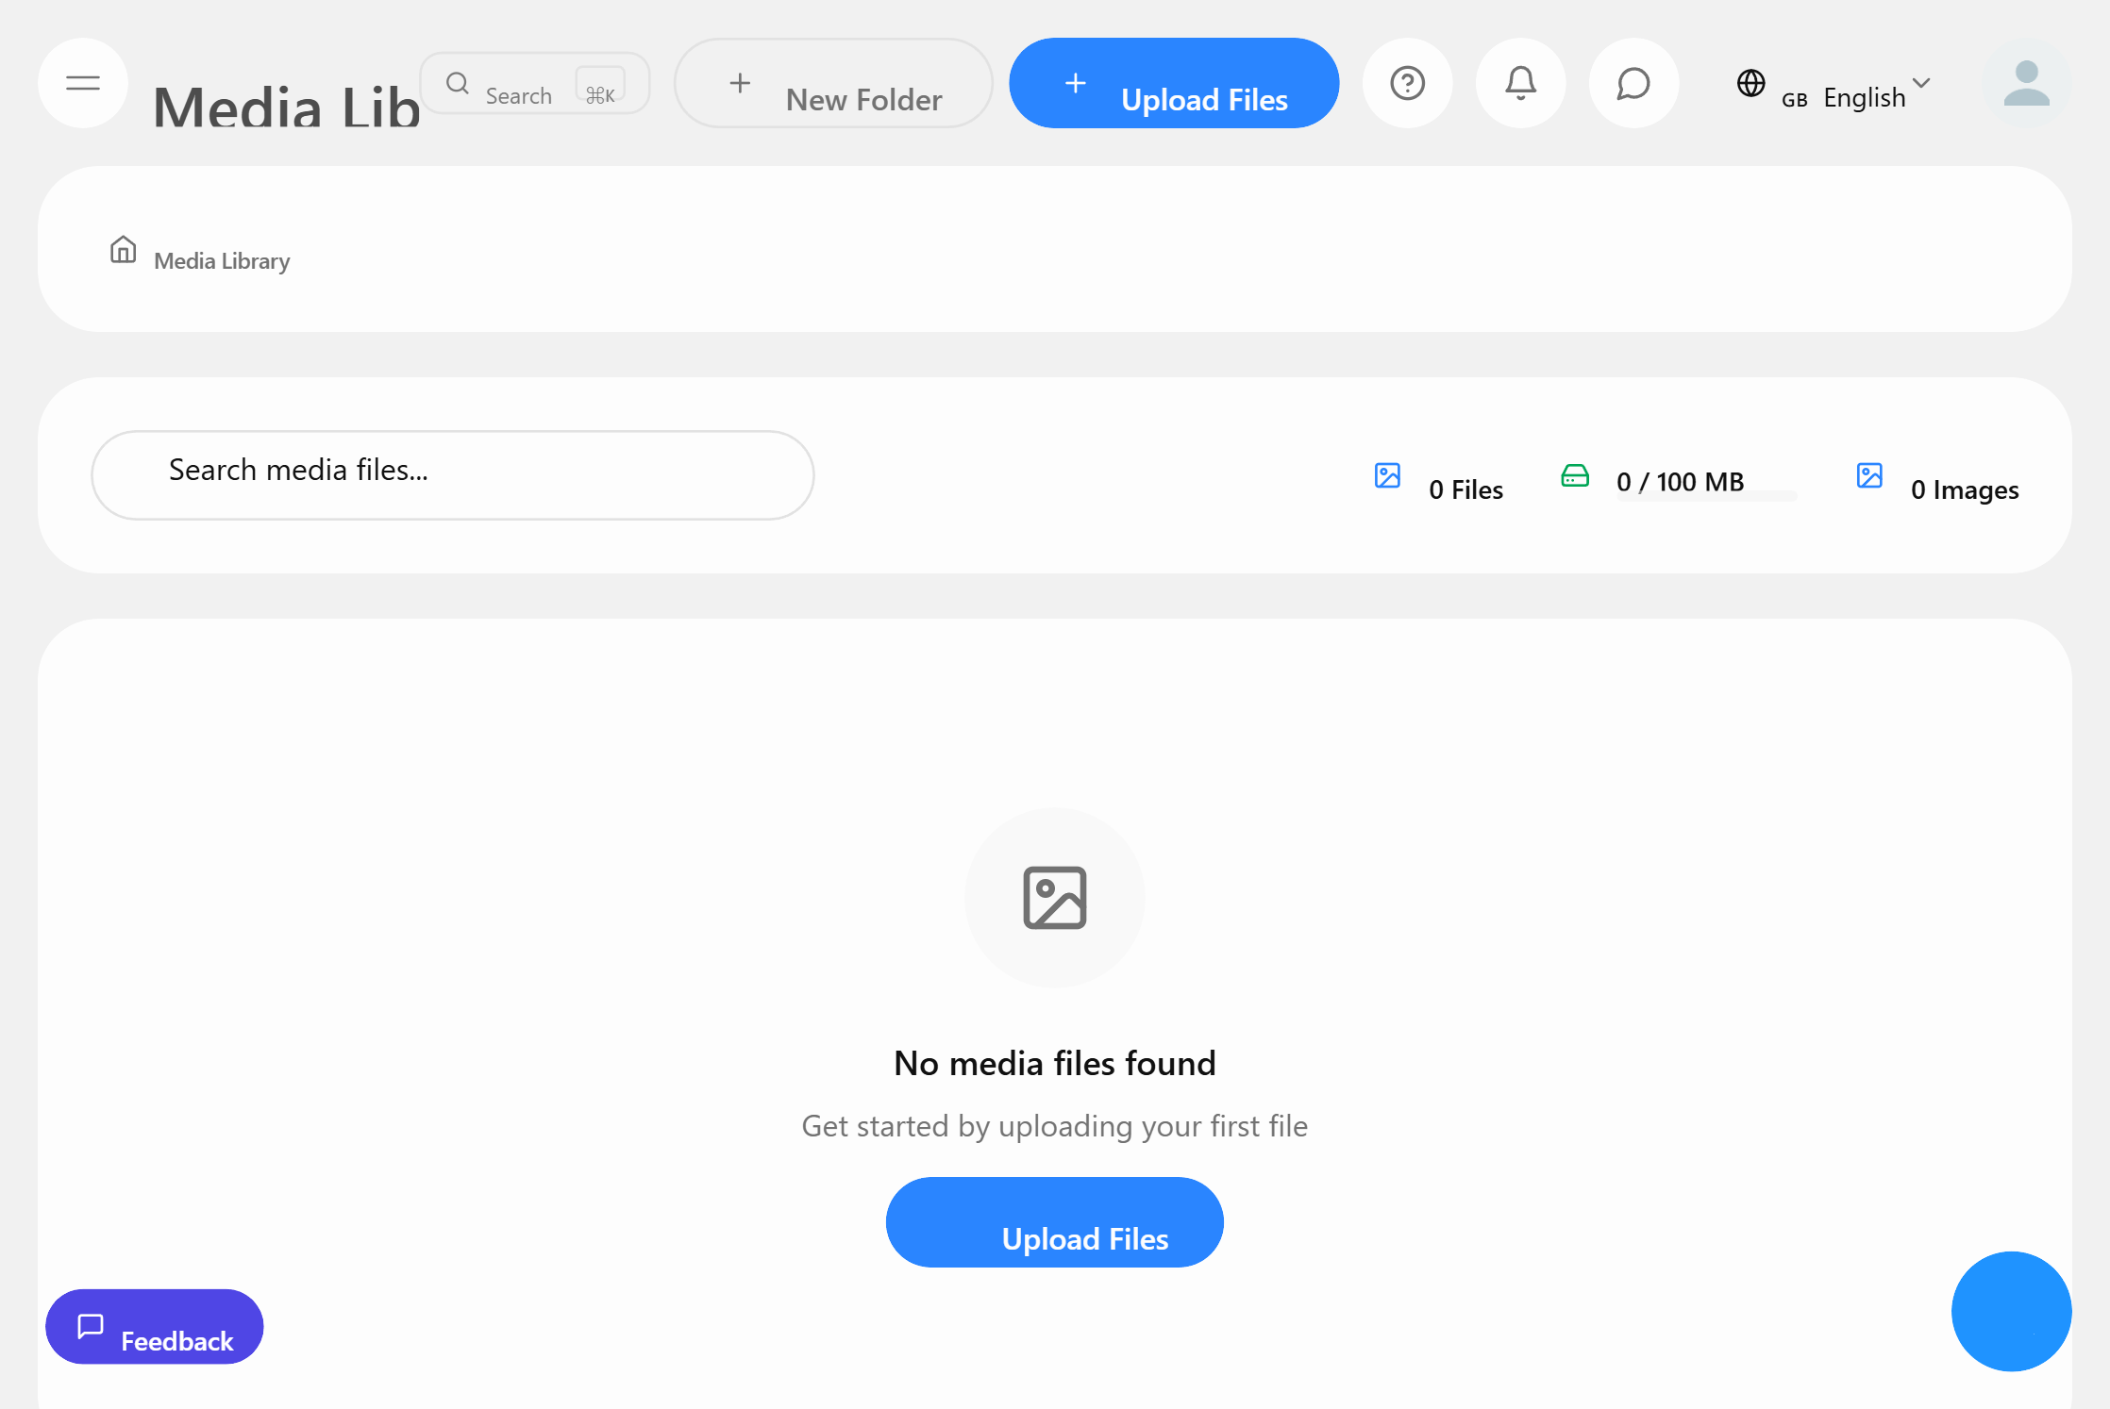2110x1409 pixels.
Task: Click the help question mark icon
Action: 1407,83
